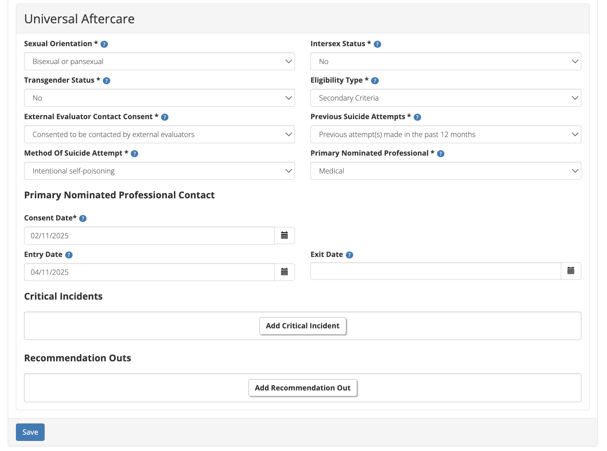The image size is (607, 451).
Task: Click help icon beside Eligibility Type
Action: tap(375, 81)
